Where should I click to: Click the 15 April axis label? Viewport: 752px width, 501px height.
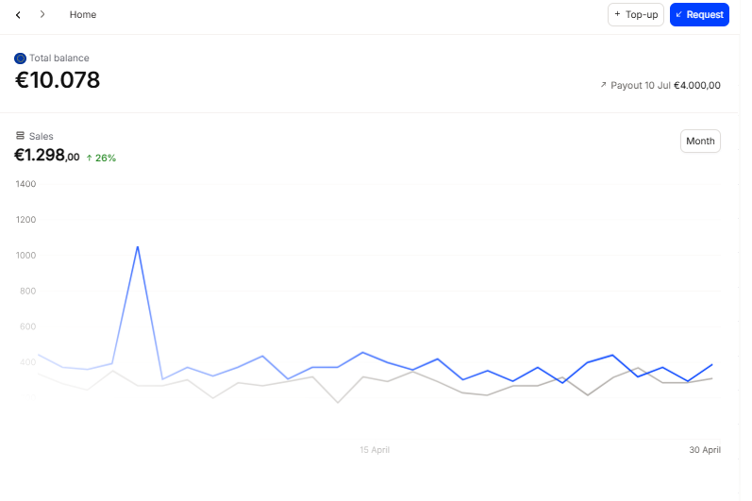375,450
